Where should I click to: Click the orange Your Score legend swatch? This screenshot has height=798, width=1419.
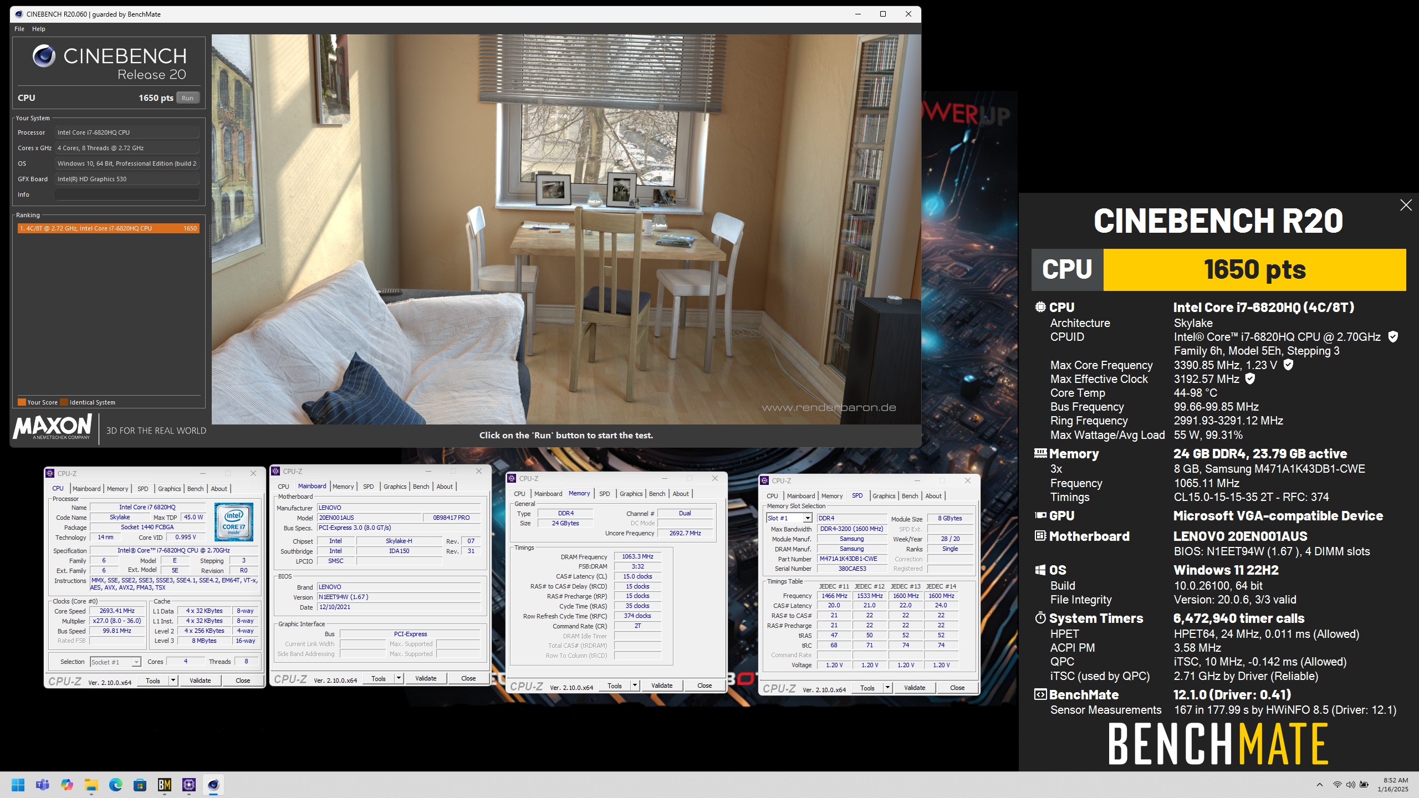pyautogui.click(x=22, y=402)
